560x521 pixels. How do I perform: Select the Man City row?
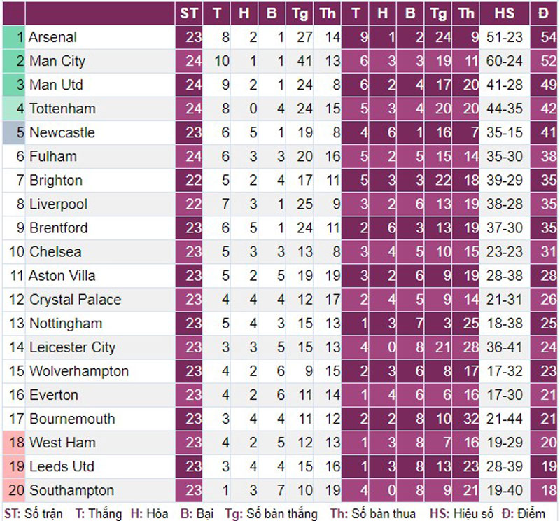click(280, 61)
